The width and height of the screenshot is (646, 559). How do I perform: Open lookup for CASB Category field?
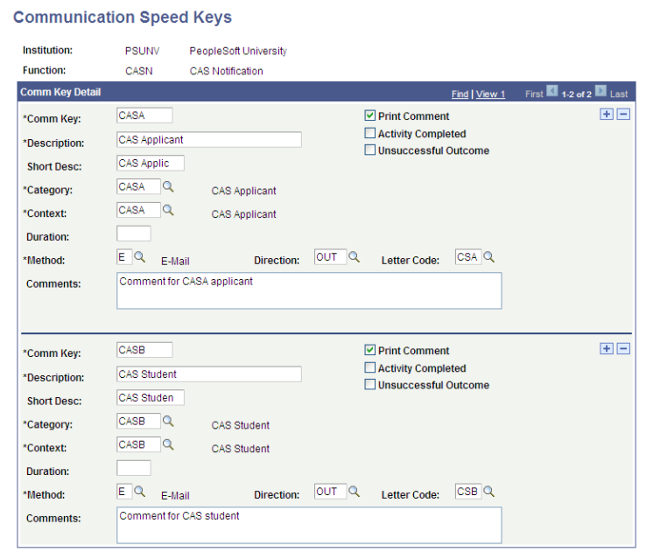click(x=168, y=421)
